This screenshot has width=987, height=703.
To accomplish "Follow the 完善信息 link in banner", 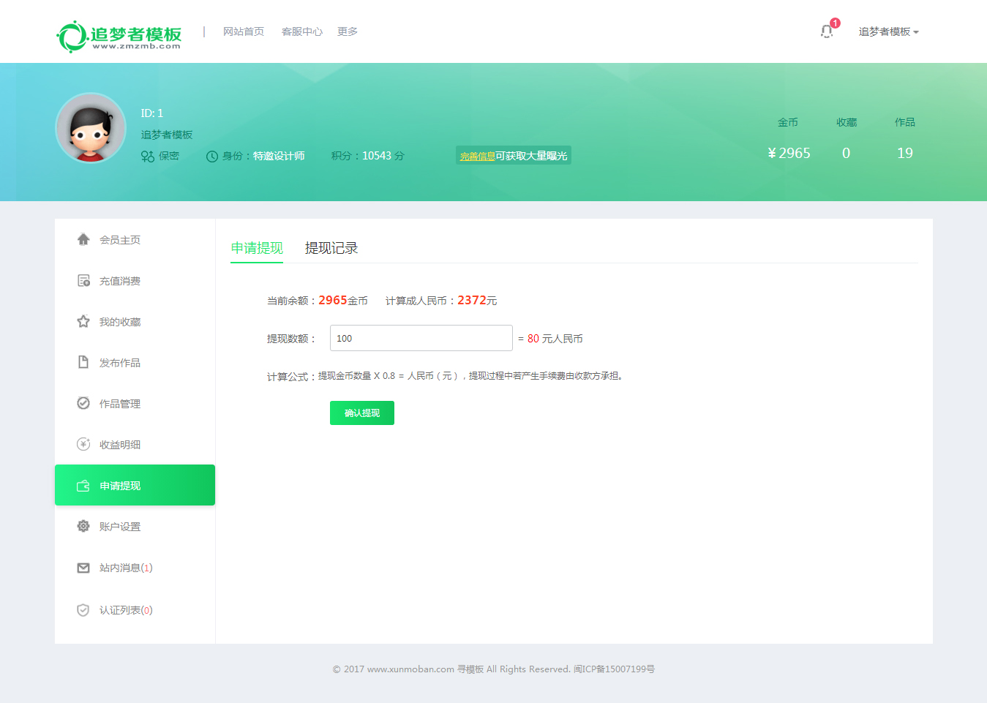I will click(x=477, y=156).
